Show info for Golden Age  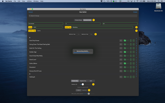pyautogui.click(x=134, y=52)
